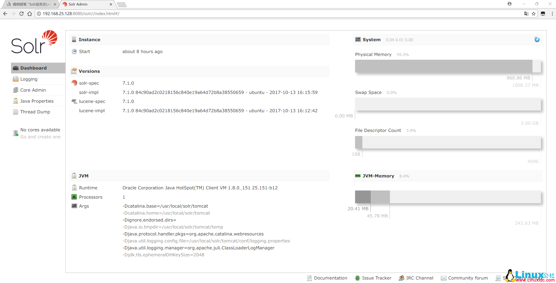The height and width of the screenshot is (283, 556).
Task: Open the Community forum link
Action: pos(468,278)
